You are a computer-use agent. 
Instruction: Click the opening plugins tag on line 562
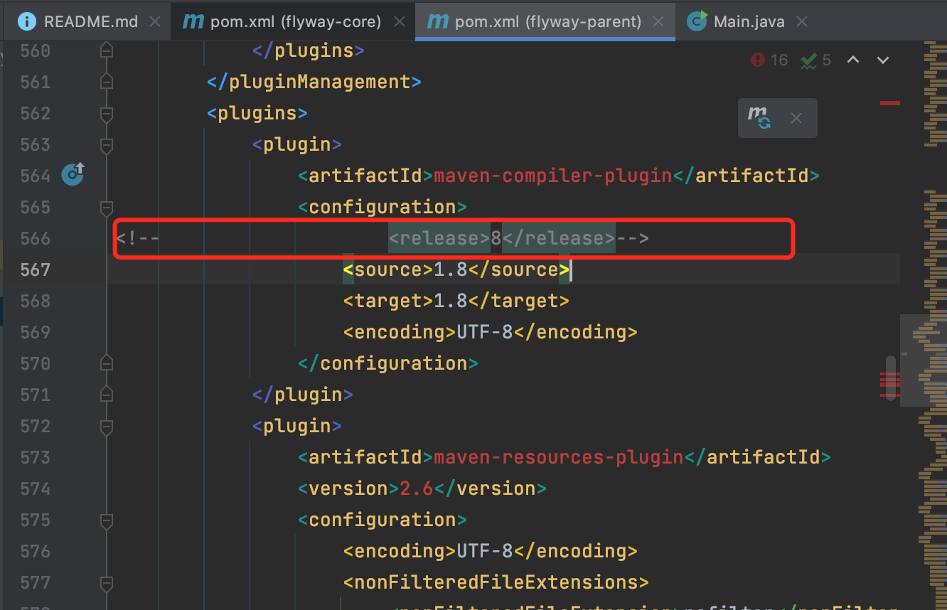point(257,113)
